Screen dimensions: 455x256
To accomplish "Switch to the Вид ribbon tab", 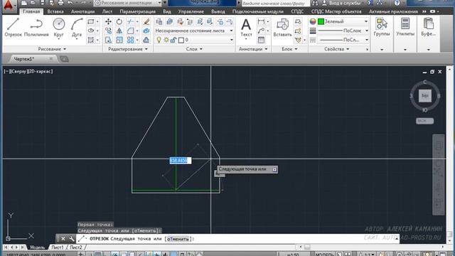I will coord(167,11).
